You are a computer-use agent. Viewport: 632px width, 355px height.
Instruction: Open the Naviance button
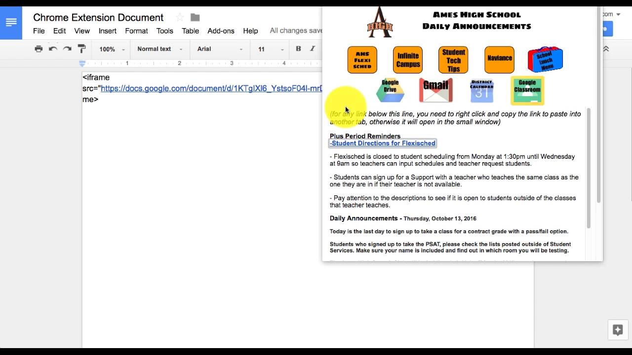click(499, 60)
